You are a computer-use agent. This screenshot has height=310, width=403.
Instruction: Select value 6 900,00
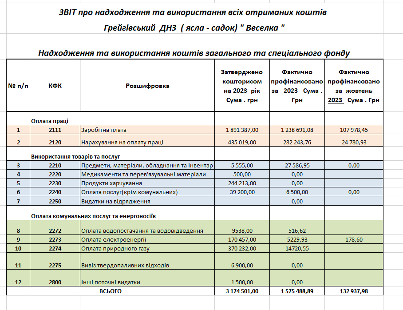[x=242, y=261]
